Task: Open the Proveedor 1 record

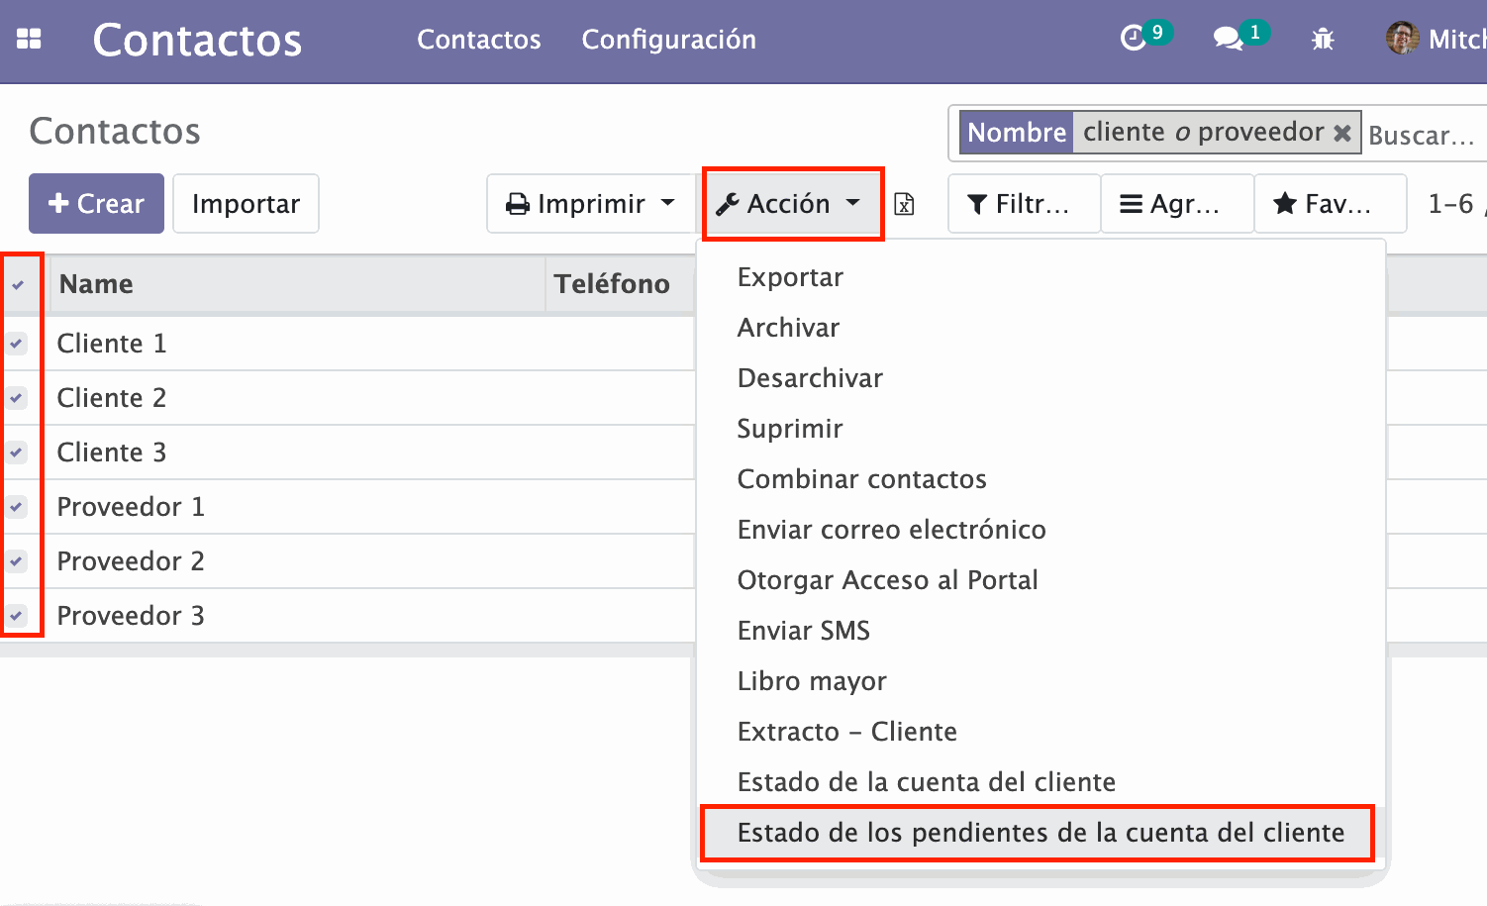Action: pos(131,507)
